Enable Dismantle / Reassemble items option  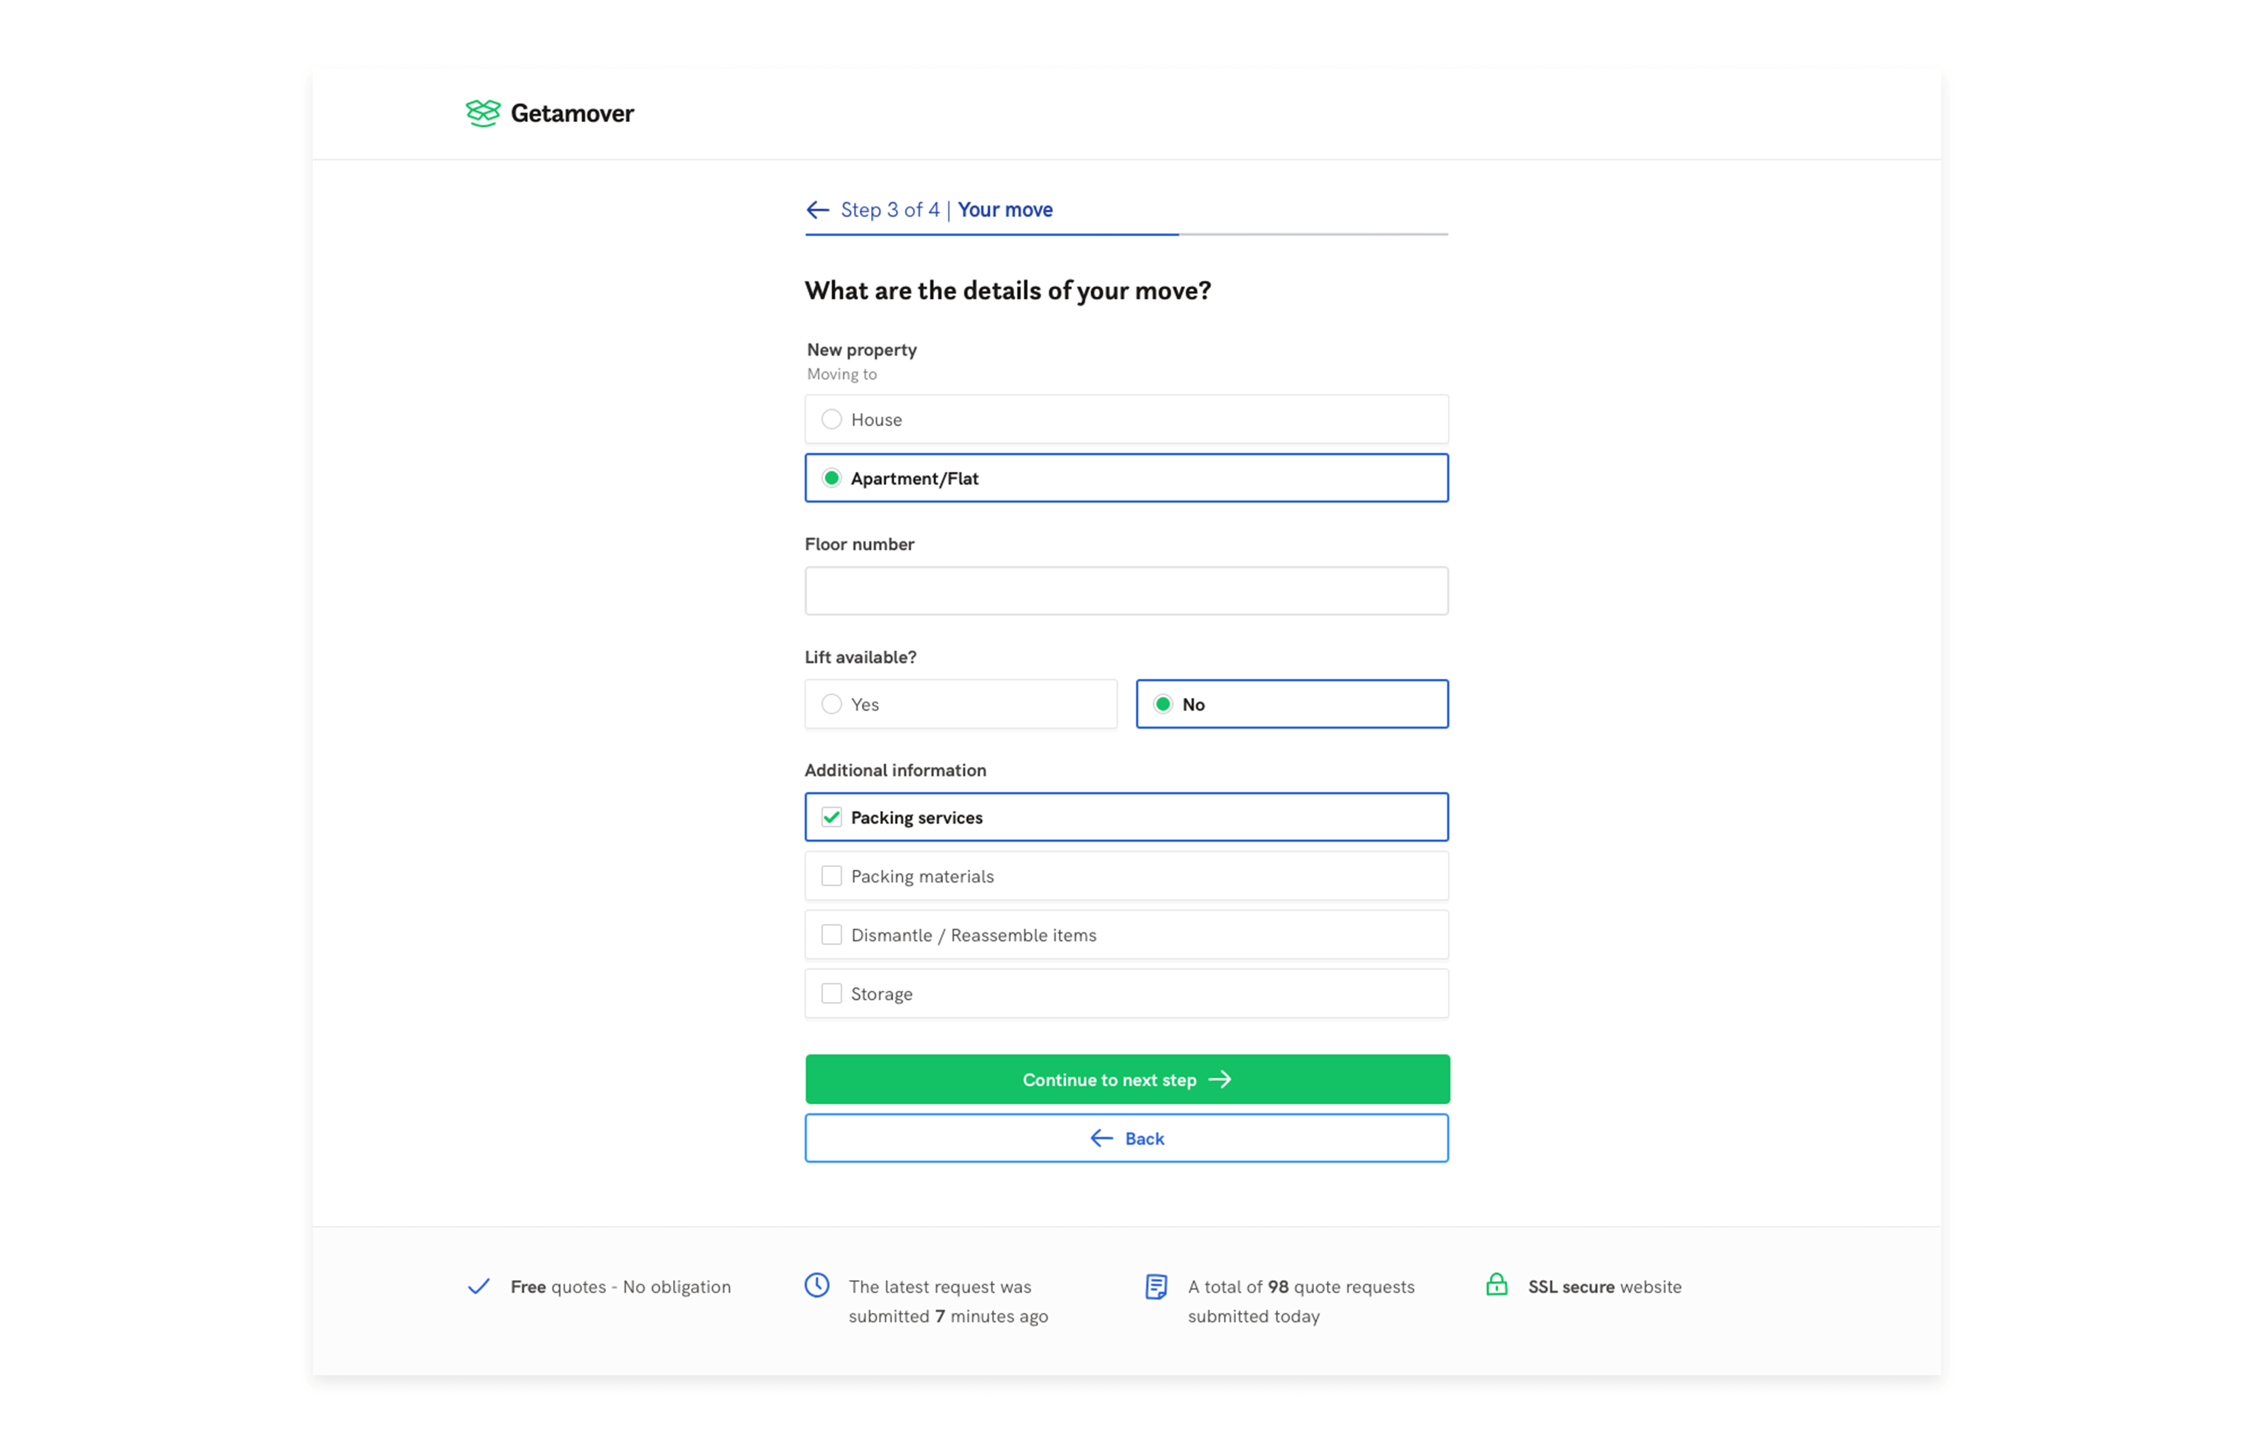(x=1126, y=935)
